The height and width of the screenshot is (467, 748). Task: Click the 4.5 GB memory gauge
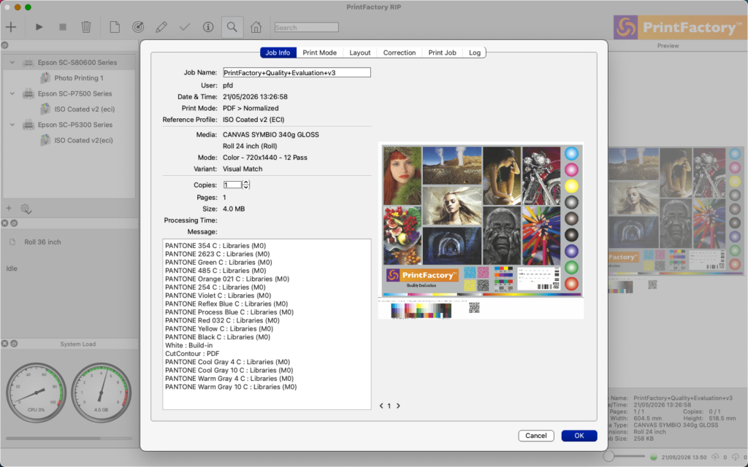pos(101,393)
